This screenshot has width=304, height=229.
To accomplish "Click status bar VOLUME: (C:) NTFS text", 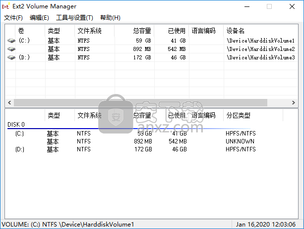I will (68, 225).
